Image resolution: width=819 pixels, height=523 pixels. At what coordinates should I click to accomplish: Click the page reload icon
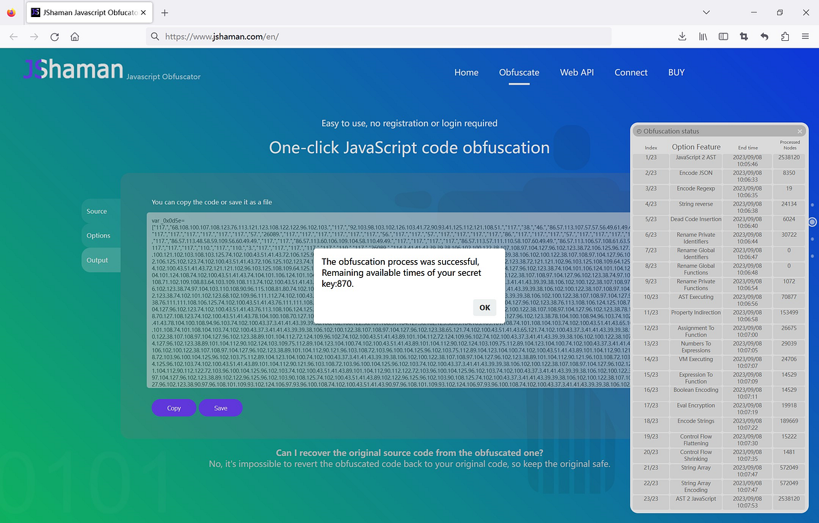(55, 36)
